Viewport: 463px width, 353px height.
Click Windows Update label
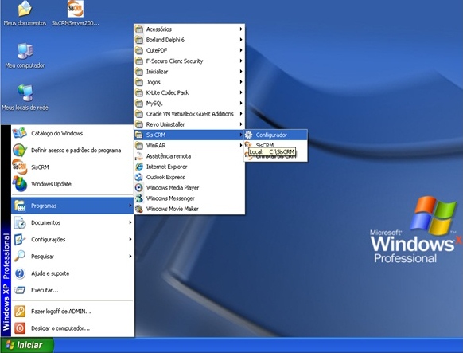point(51,184)
